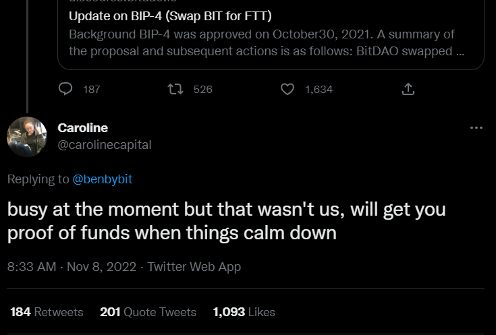Image resolution: width=496 pixels, height=335 pixels.
Task: Open the three-dot More menu on Caroline's tweet
Action: click(x=476, y=128)
